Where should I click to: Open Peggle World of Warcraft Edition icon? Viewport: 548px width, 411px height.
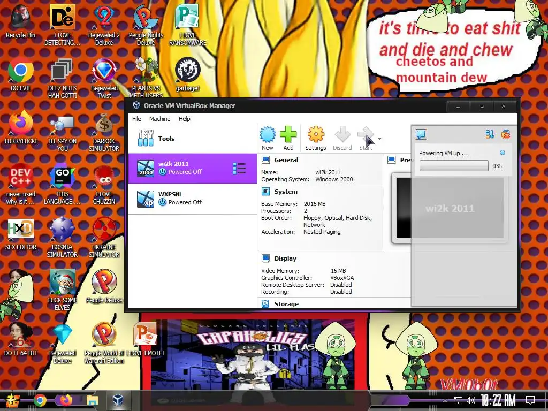click(x=104, y=342)
